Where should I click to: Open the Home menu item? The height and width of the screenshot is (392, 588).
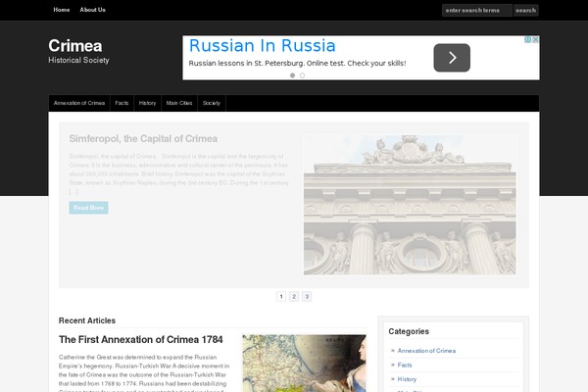tap(62, 10)
